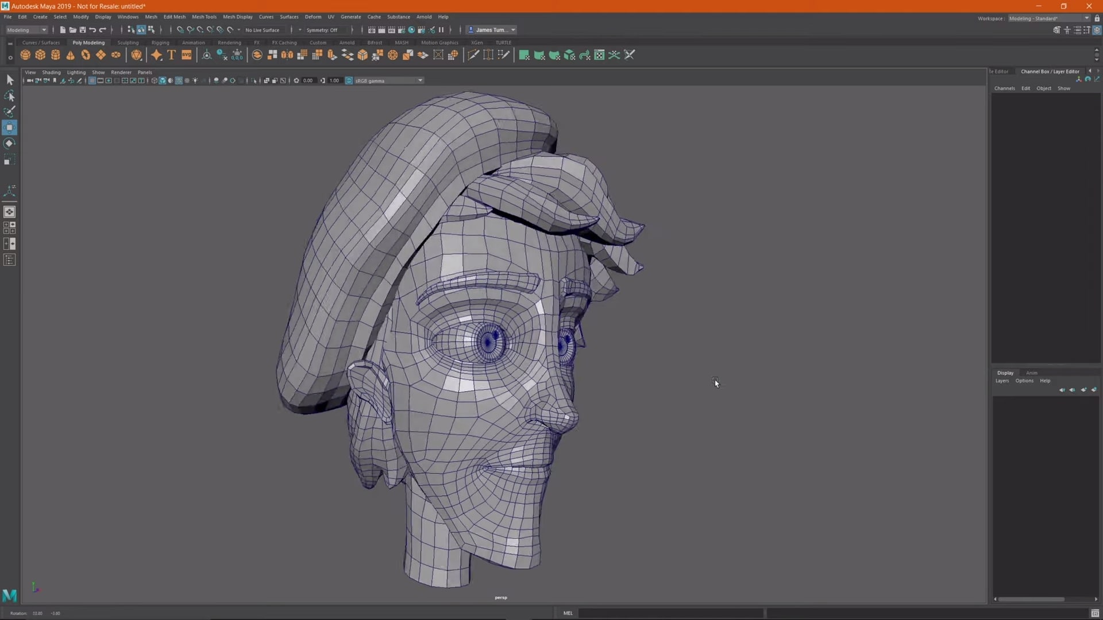Show the Outliner with the toolbox layout icon
1103x620 pixels.
pos(9,260)
